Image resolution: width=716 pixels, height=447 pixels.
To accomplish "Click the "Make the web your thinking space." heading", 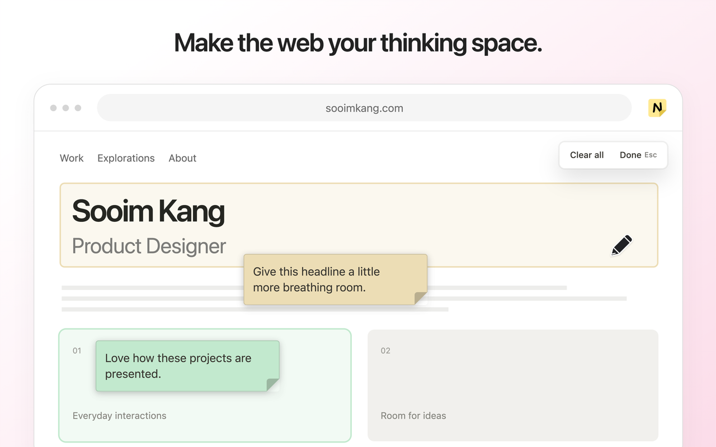I will click(358, 43).
